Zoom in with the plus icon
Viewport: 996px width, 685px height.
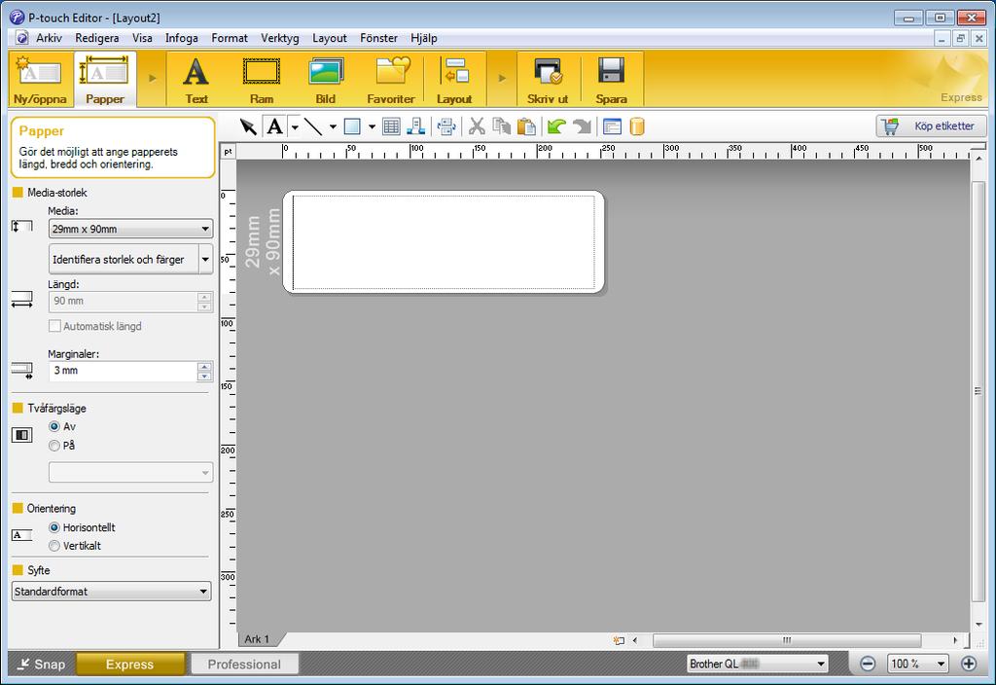(969, 664)
